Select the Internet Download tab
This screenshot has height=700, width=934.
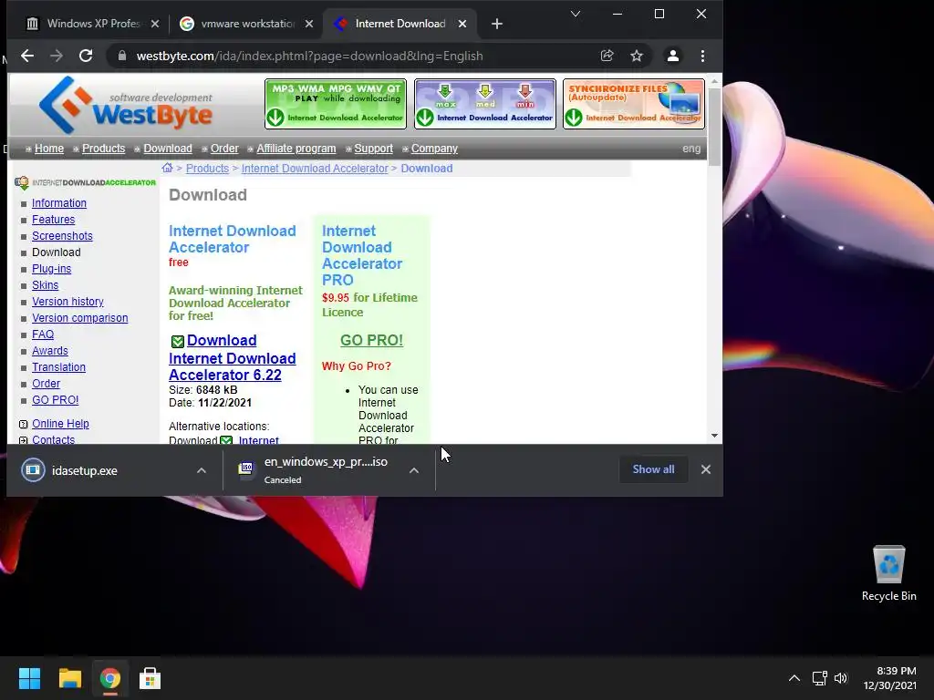point(400,24)
